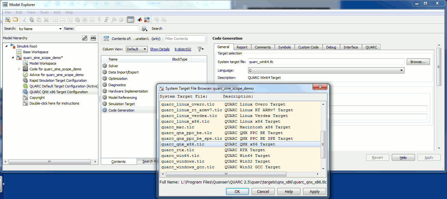The width and height of the screenshot is (447, 199).
Task: Click the open folder toolbar icon
Action: (15, 20)
